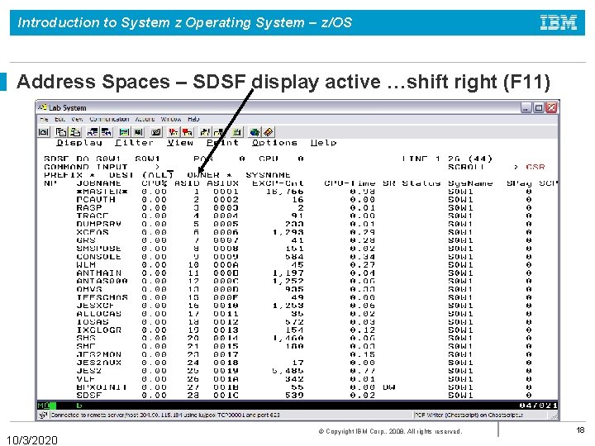Click the EXCP-Cnt column header
The width and height of the screenshot is (595, 446).
(278, 183)
